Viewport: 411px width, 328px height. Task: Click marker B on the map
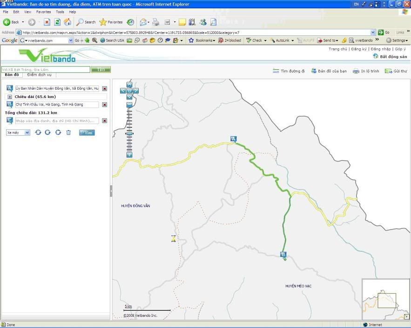pyautogui.click(x=283, y=255)
